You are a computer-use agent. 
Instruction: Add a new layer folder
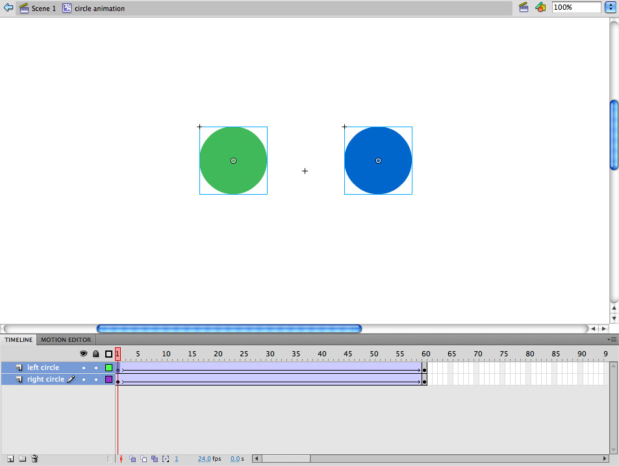click(22, 458)
